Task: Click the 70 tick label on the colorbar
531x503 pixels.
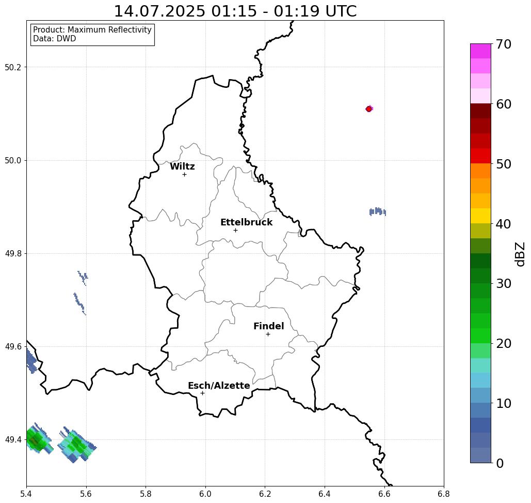Action: [504, 44]
